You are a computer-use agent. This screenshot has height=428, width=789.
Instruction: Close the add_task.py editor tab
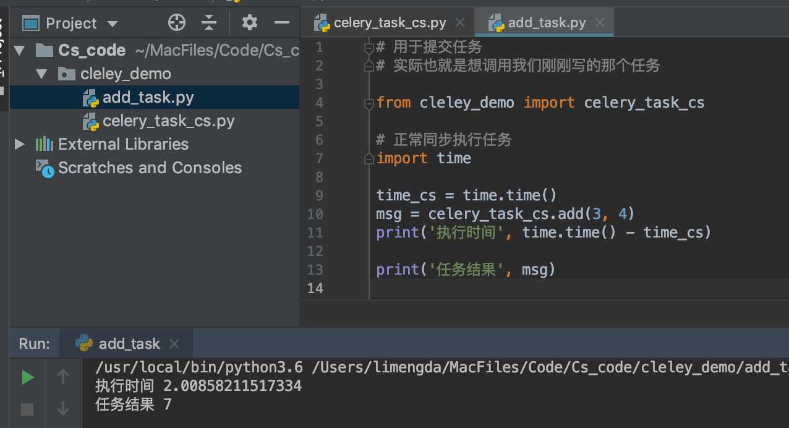tap(599, 23)
